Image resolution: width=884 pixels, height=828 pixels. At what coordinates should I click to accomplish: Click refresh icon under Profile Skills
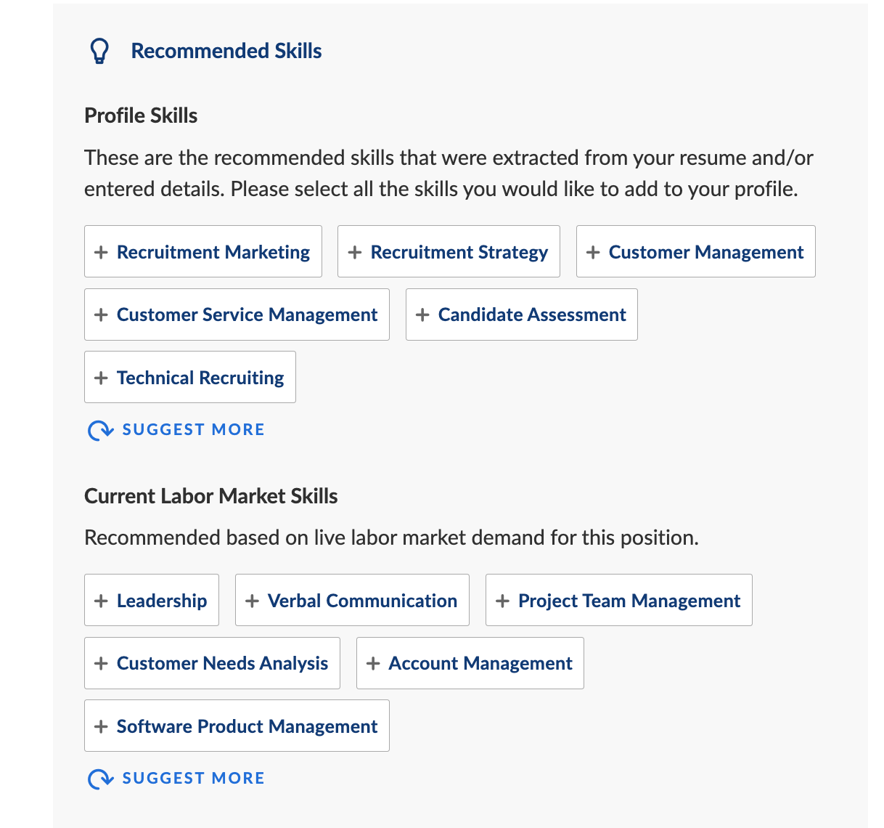tap(100, 430)
